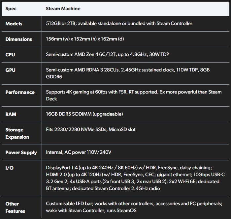Viewport: 231px width, 219px height.
Task: Click the 'Spec' column header
Action: (x=11, y=9)
